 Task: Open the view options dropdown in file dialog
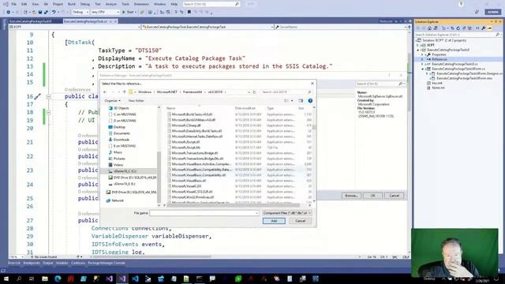(x=292, y=101)
